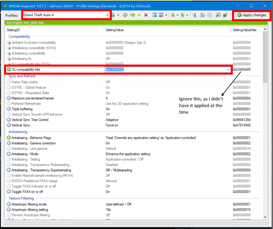273x229 pixels.
Task: Click the window-with-shortcut-arrow toolbar icon
Action: point(218,15)
